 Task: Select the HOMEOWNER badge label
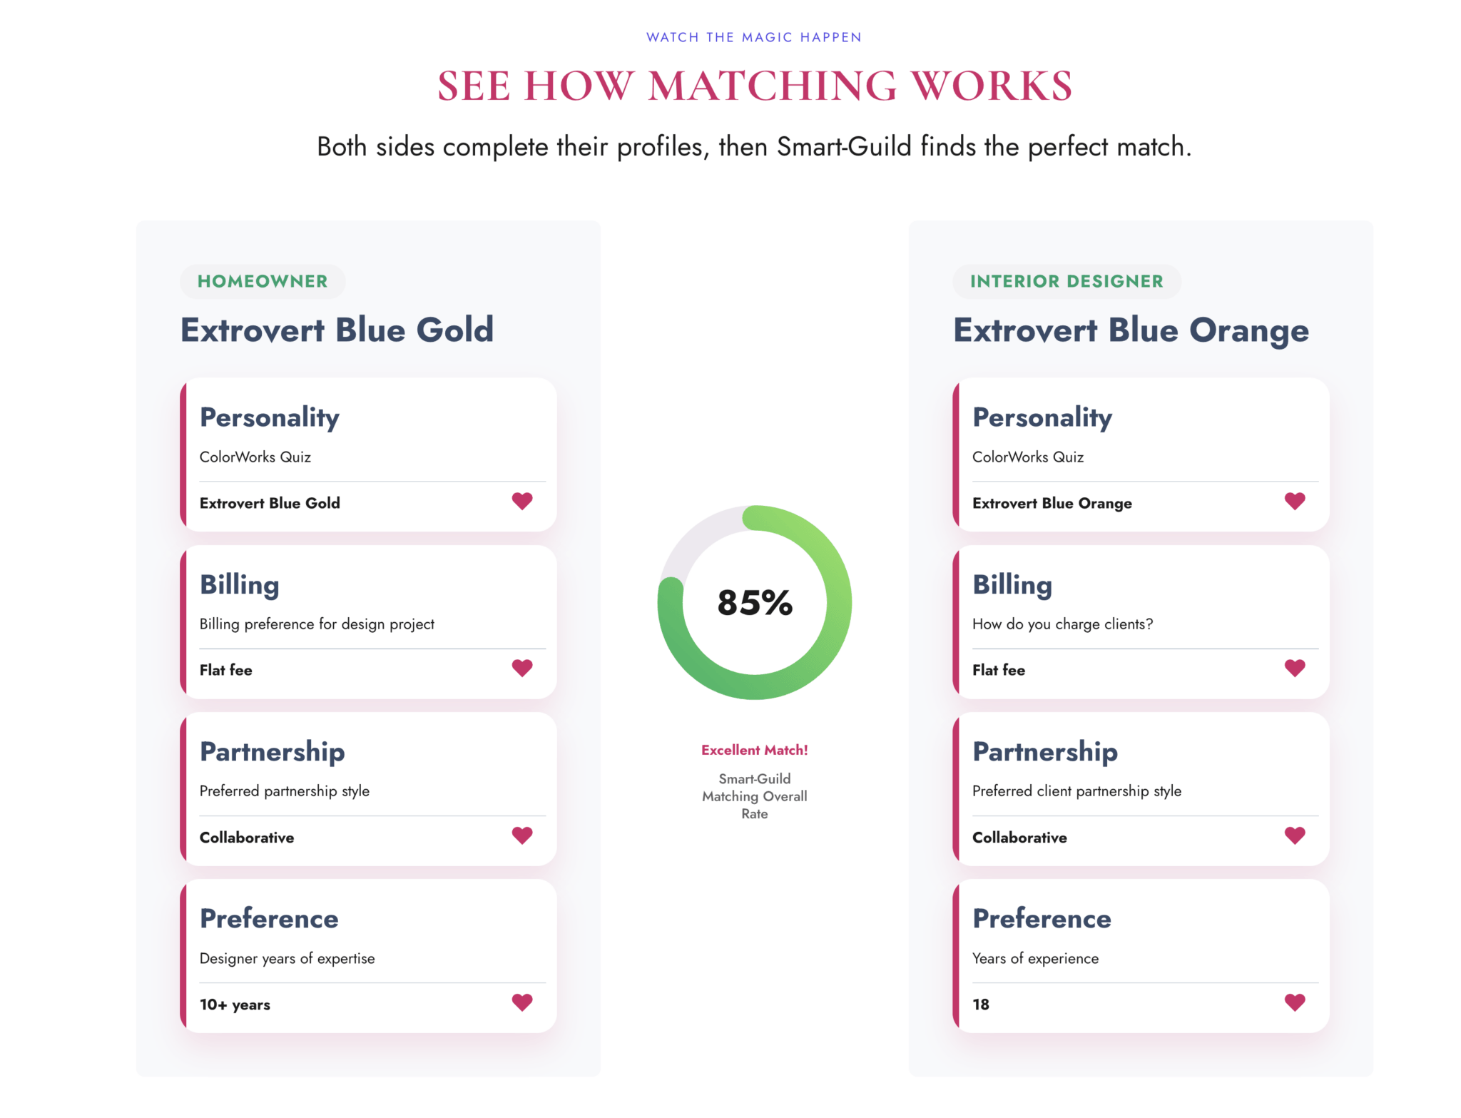[x=263, y=281]
